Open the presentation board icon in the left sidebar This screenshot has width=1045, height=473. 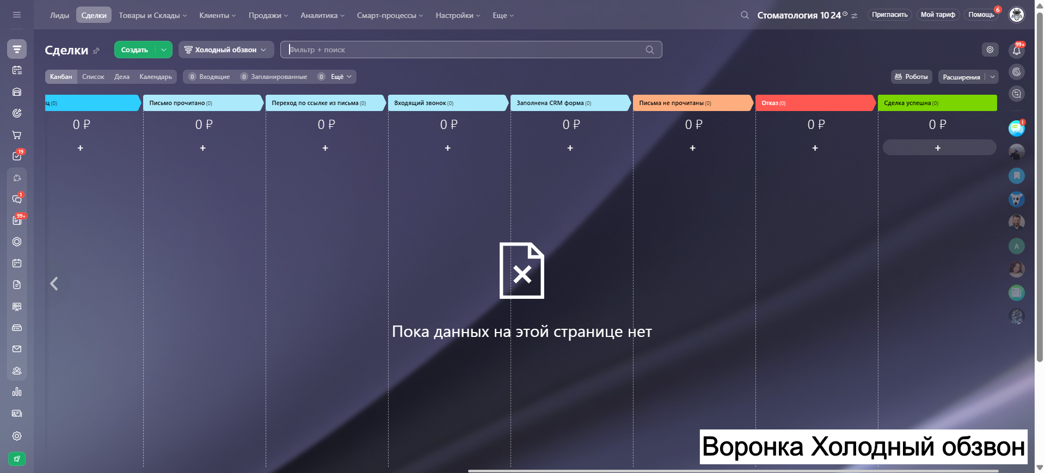pos(17,306)
